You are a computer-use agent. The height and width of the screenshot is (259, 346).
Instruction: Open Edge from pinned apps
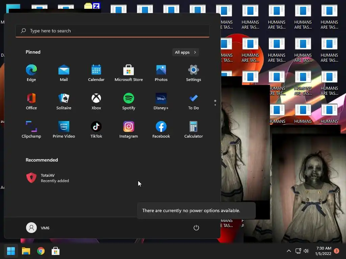tap(31, 73)
